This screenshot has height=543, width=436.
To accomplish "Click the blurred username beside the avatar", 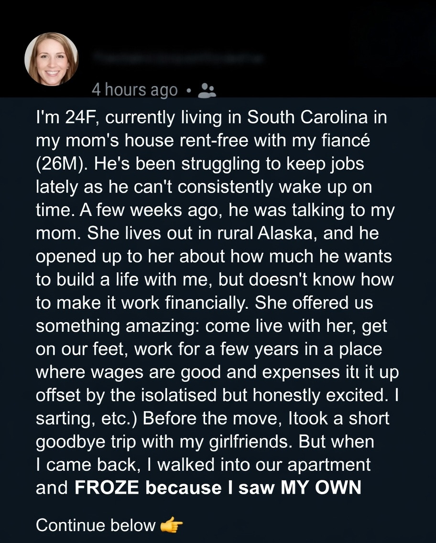I will [178, 58].
